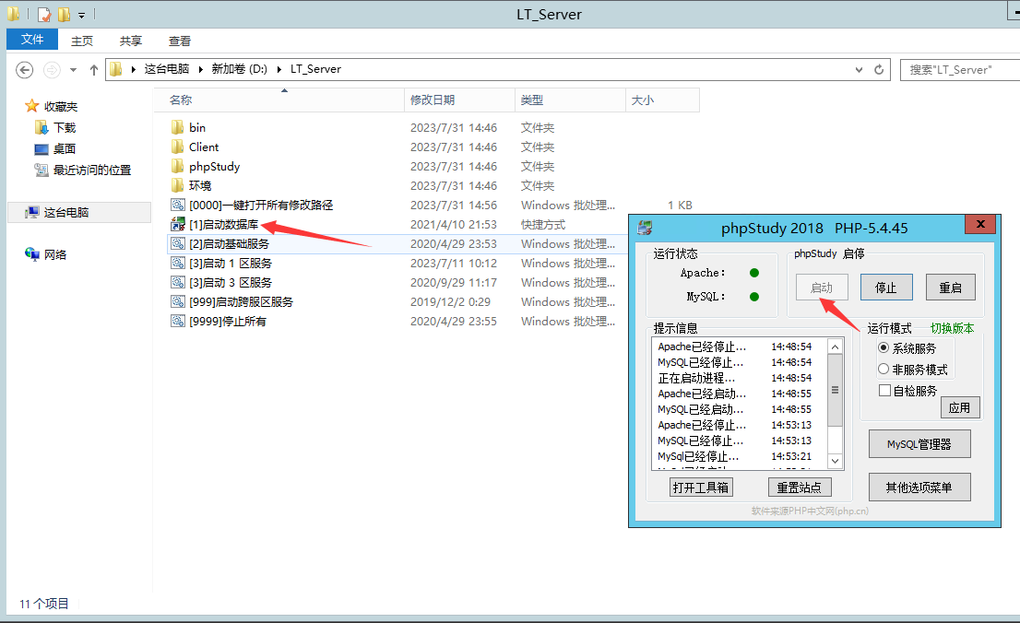
Task: Select the bin folder icon
Action: click(178, 128)
